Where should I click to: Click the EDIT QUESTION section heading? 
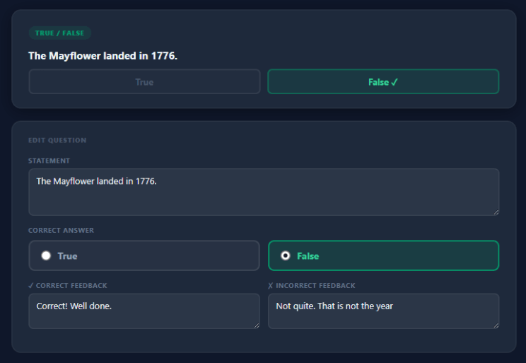(x=57, y=140)
